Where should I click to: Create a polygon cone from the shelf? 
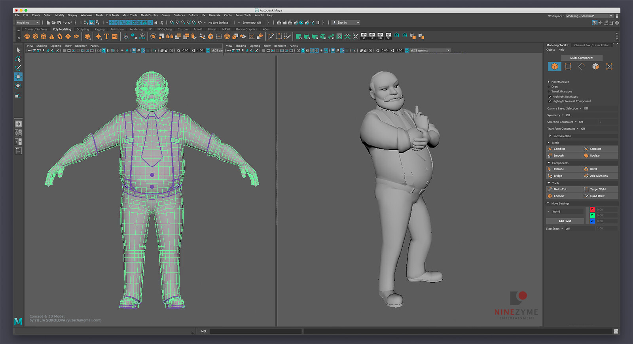(x=51, y=36)
